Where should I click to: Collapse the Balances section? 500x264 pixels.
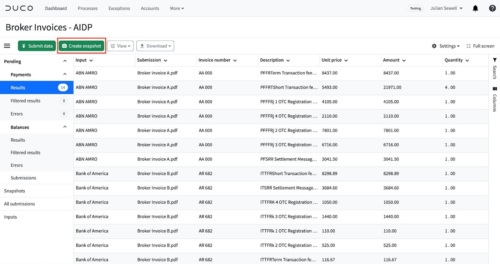(65, 127)
